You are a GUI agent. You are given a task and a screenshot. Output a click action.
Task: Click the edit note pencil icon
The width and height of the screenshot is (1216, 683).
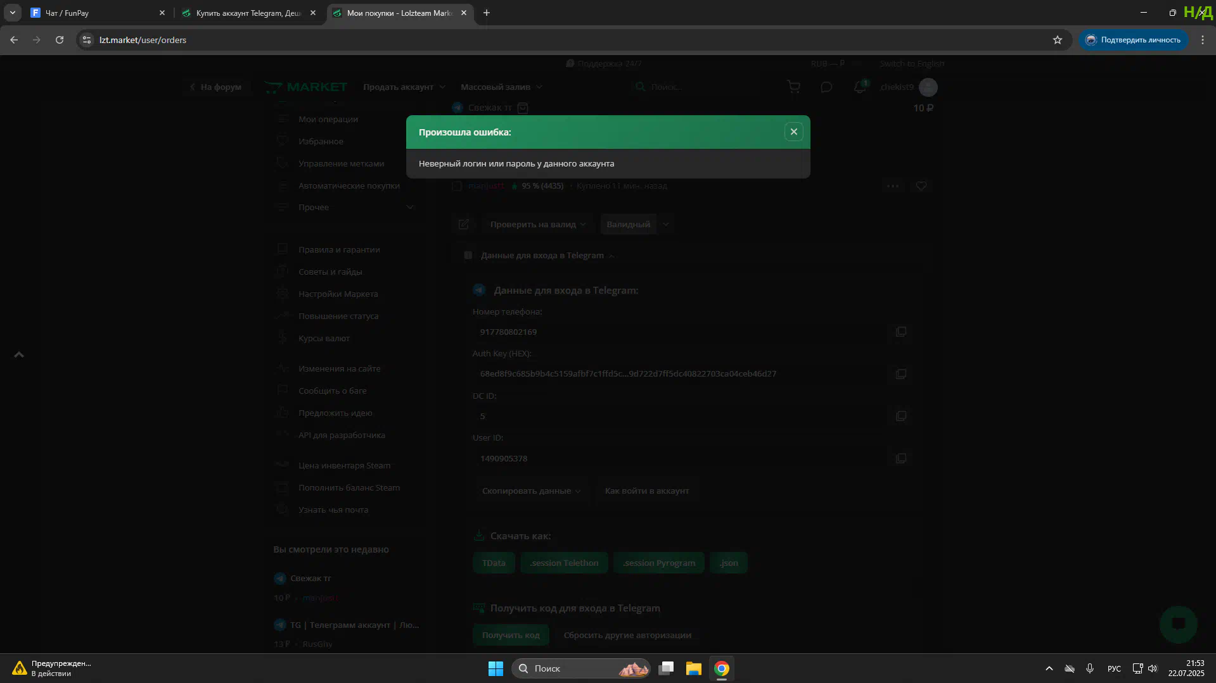463,224
